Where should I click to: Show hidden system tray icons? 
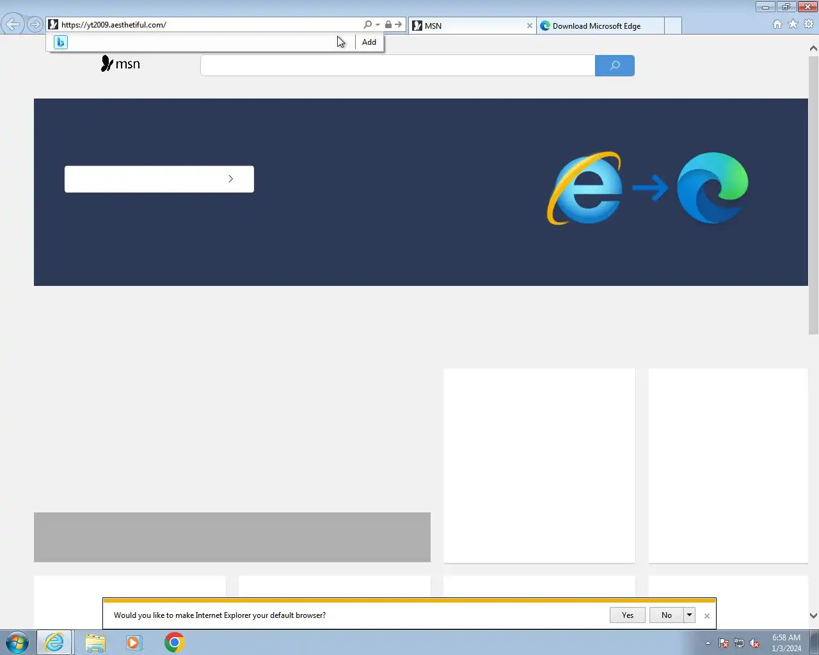[x=708, y=643]
